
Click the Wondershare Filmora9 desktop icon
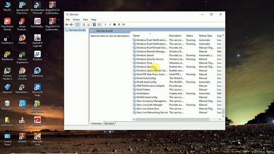pos(37,8)
